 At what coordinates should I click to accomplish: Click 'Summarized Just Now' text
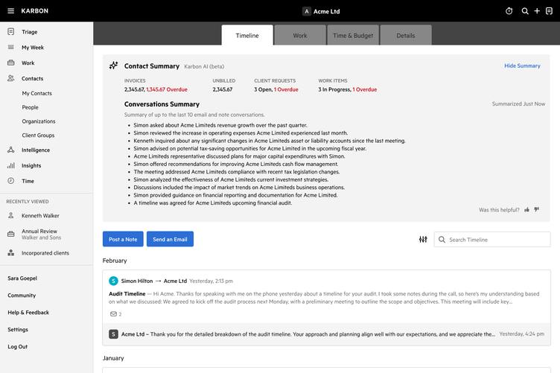point(518,104)
